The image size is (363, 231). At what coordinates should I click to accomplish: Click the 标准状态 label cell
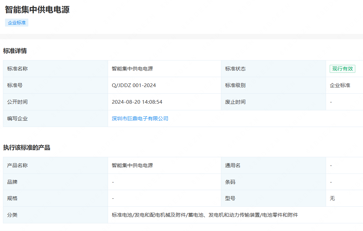pyautogui.click(x=273, y=69)
